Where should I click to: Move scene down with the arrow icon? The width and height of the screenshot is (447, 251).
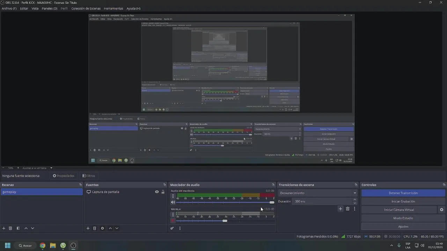pyautogui.click(x=32, y=228)
